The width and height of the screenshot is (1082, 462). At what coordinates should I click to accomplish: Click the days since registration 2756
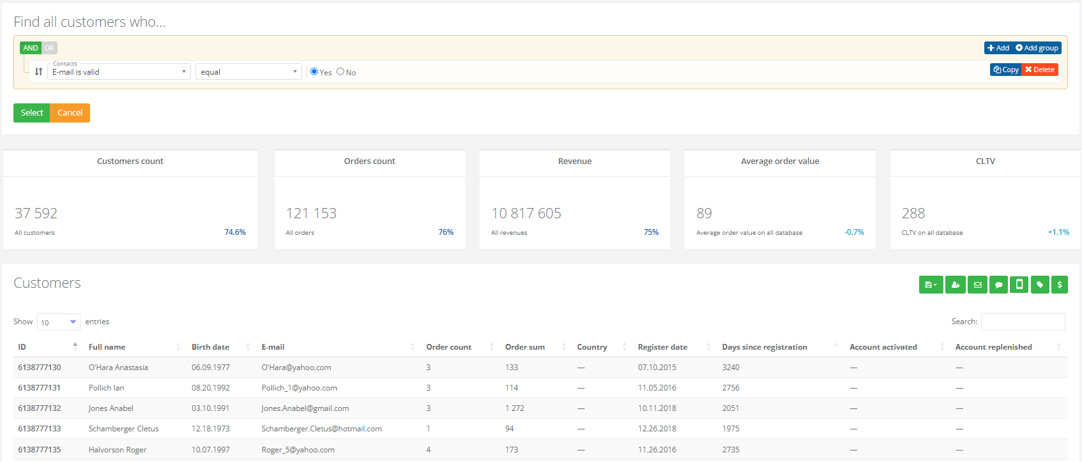pyautogui.click(x=731, y=388)
